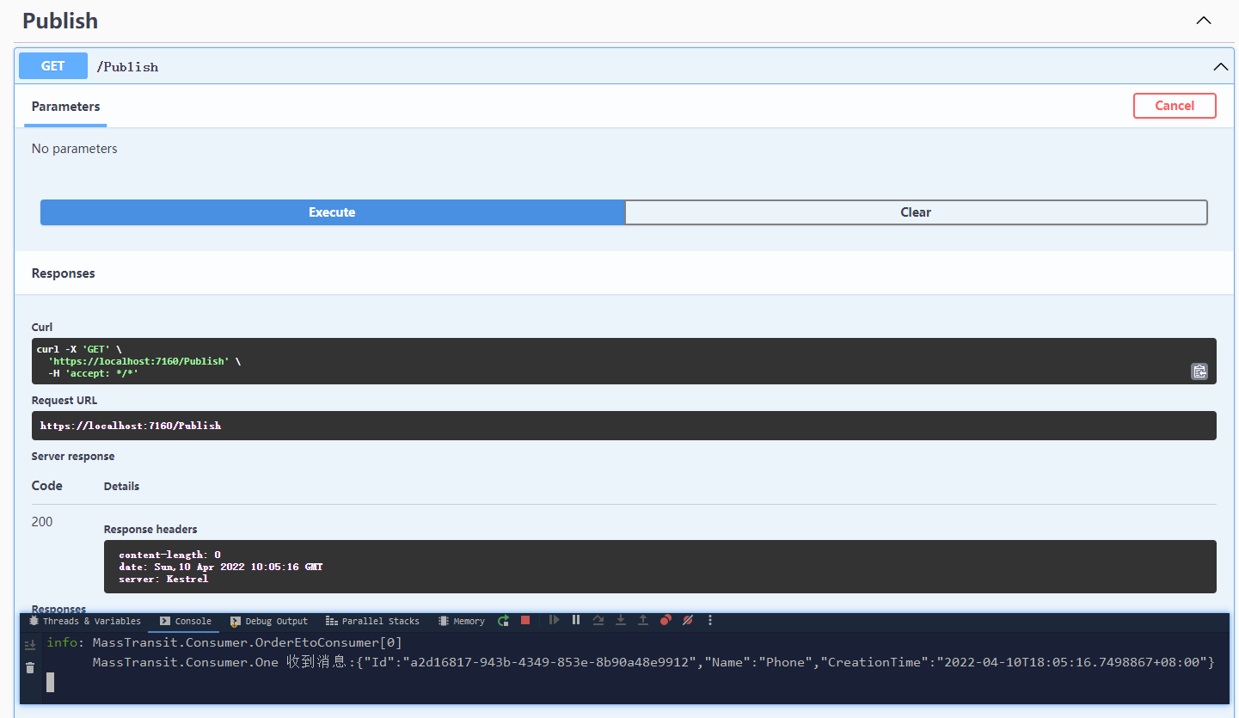This screenshot has height=718, width=1239.
Task: Click the 'Response headers' label
Action: coord(150,530)
